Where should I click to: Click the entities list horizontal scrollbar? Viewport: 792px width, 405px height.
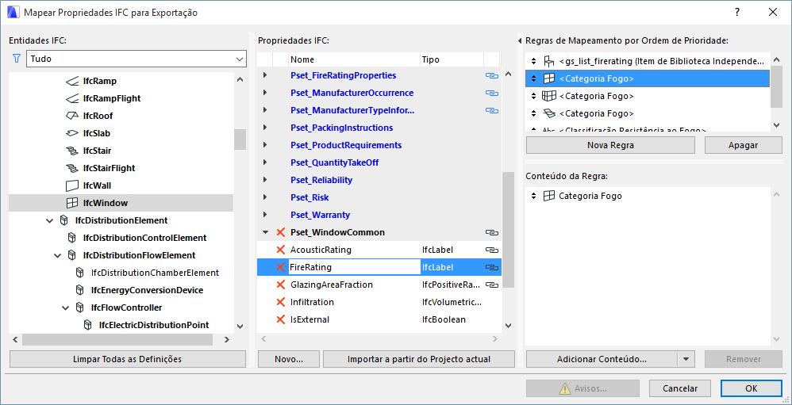[x=117, y=339]
